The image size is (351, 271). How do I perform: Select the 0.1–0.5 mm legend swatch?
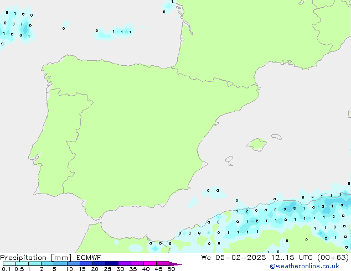pos(9,264)
